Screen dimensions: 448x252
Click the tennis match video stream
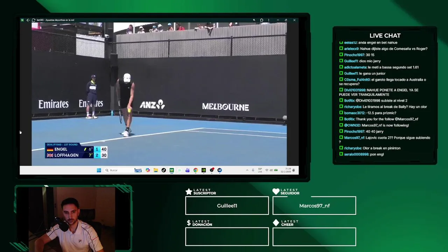coord(159,94)
